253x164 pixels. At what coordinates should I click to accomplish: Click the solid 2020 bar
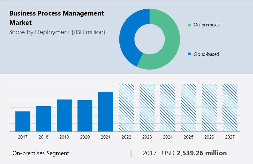pos(85,116)
